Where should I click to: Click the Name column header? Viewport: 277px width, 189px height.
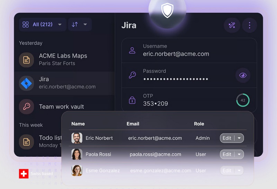[78, 124]
